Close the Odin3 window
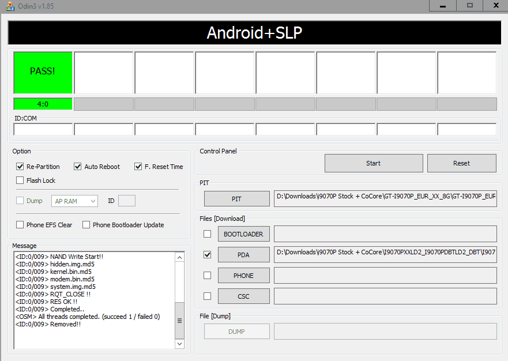 pos(496,6)
